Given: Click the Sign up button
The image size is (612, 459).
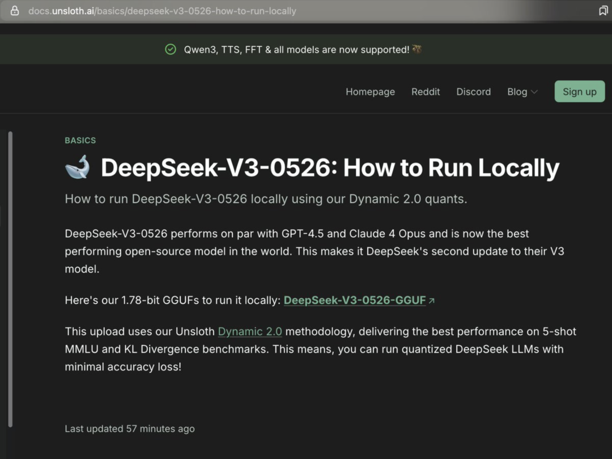Looking at the screenshot, I should (580, 92).
